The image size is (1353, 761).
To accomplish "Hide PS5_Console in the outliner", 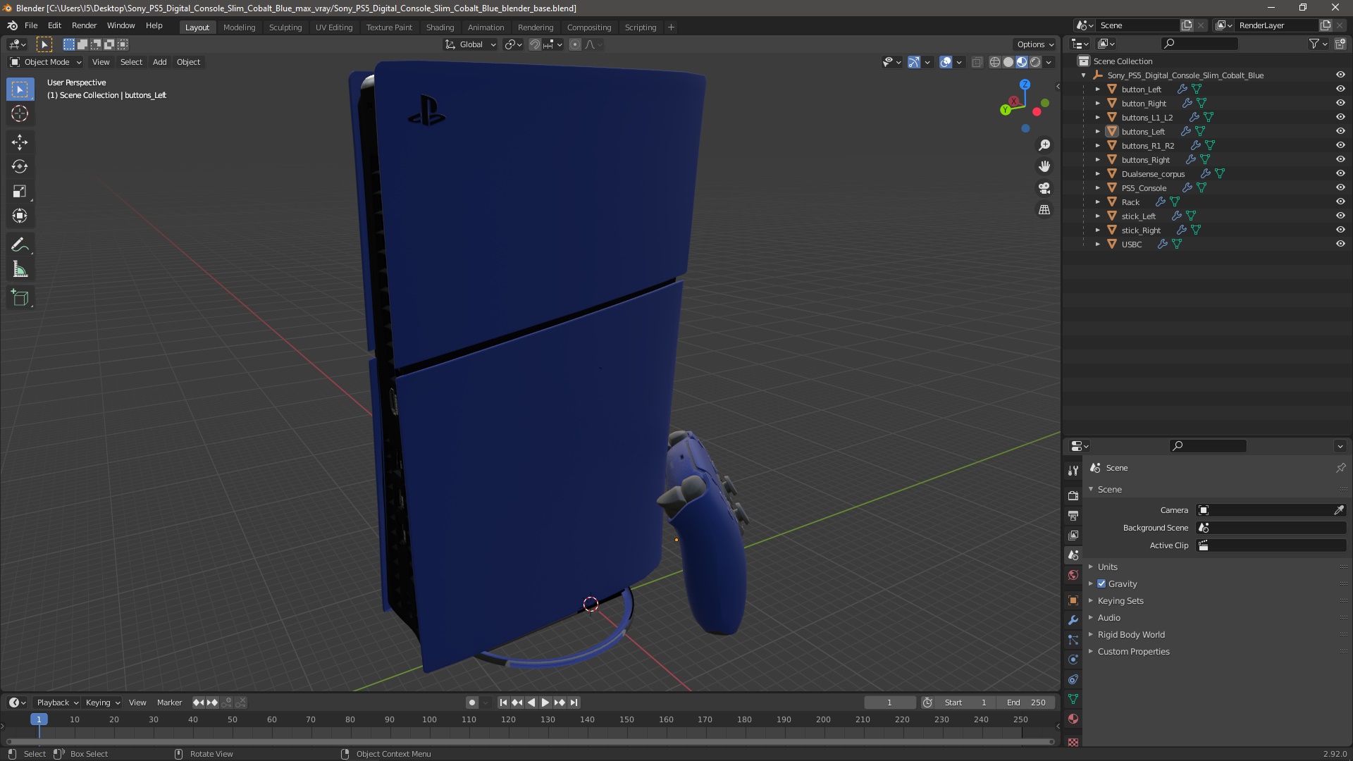I will pos(1340,187).
